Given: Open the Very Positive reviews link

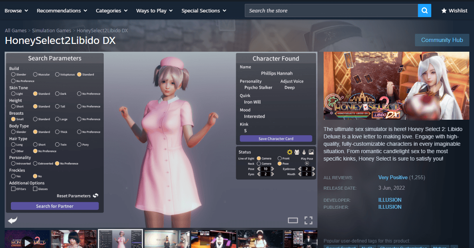Looking at the screenshot, I should 393,177.
